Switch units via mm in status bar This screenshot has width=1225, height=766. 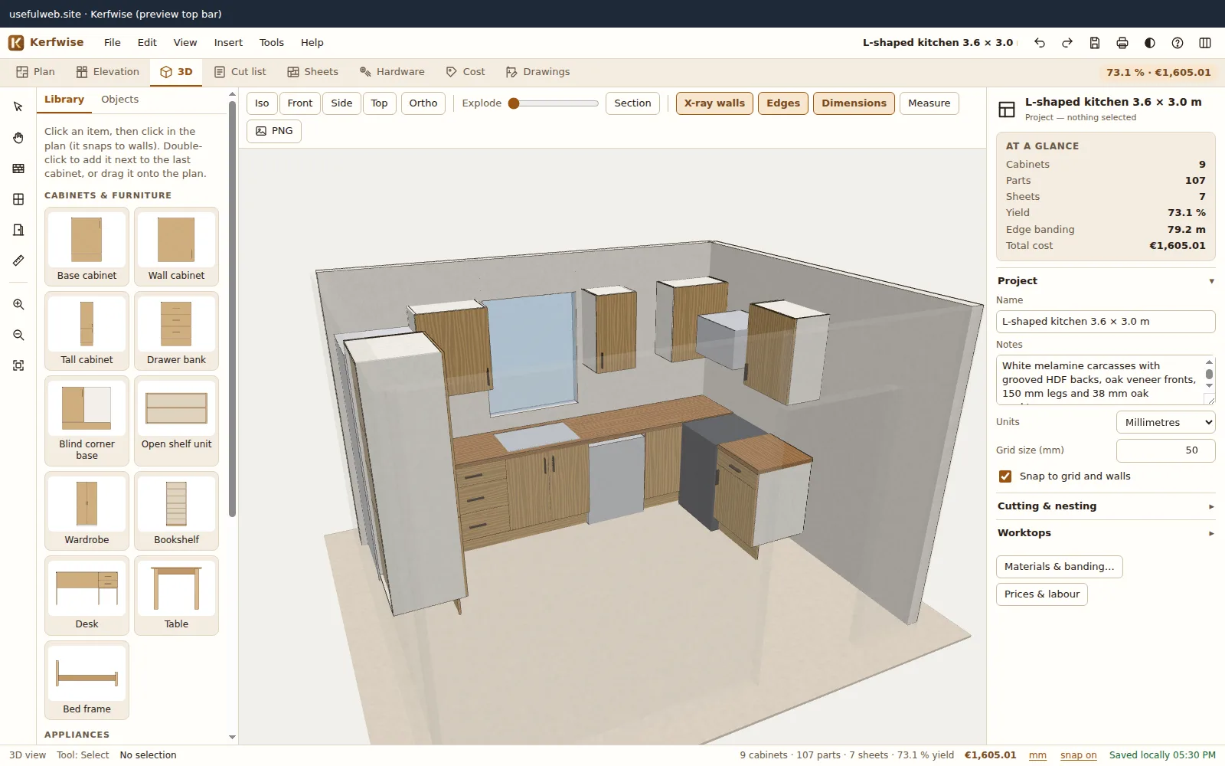[1037, 755]
